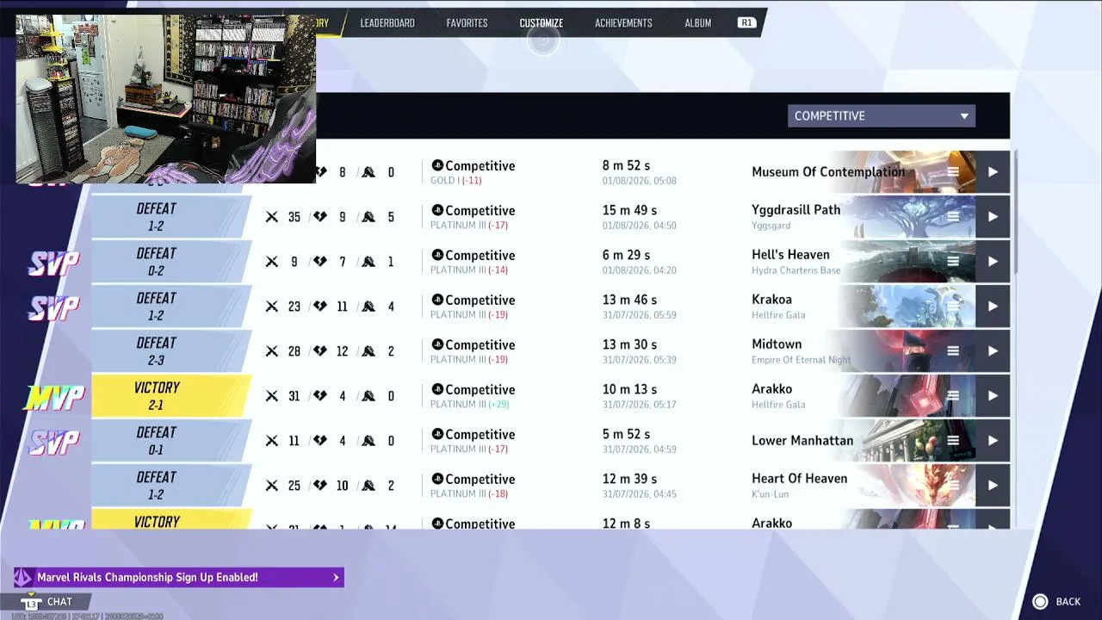This screenshot has height=620, width=1102.
Task: Click the "Hell's Heaven" map name
Action: pyautogui.click(x=790, y=255)
